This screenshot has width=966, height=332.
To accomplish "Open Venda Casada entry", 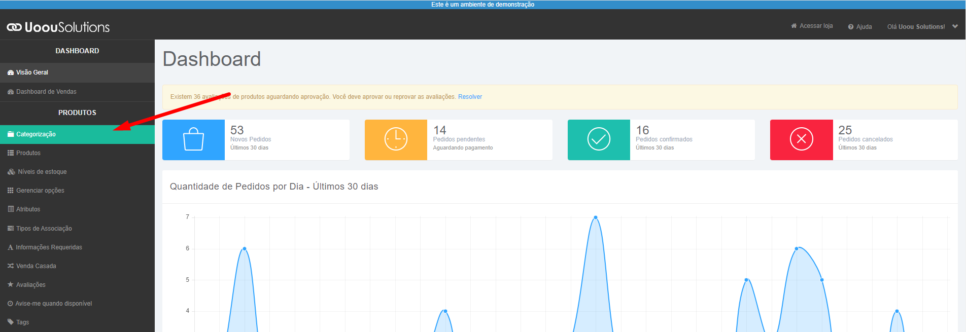I will [x=77, y=266].
